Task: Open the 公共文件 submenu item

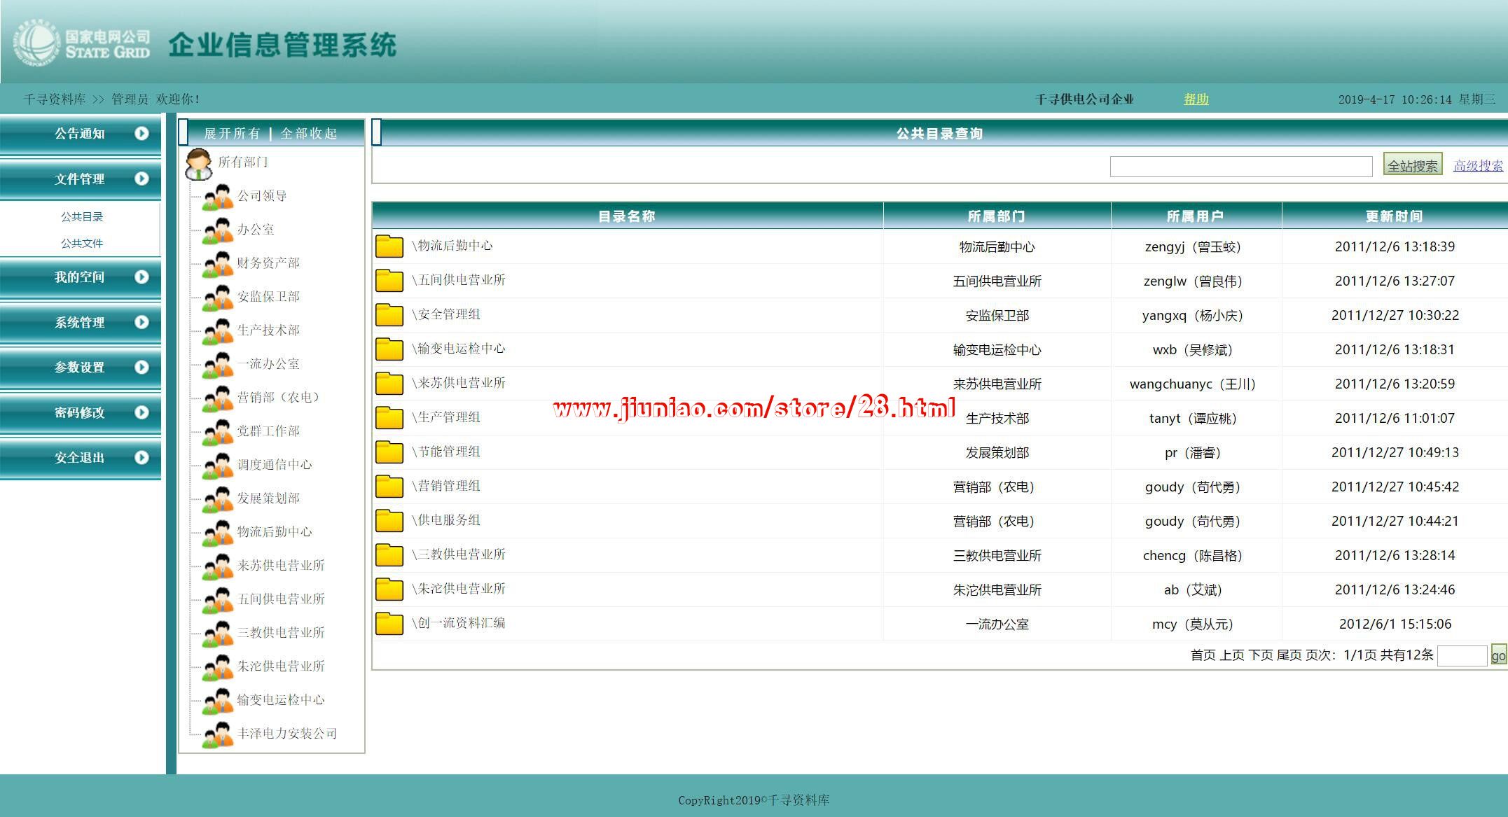Action: [x=82, y=244]
